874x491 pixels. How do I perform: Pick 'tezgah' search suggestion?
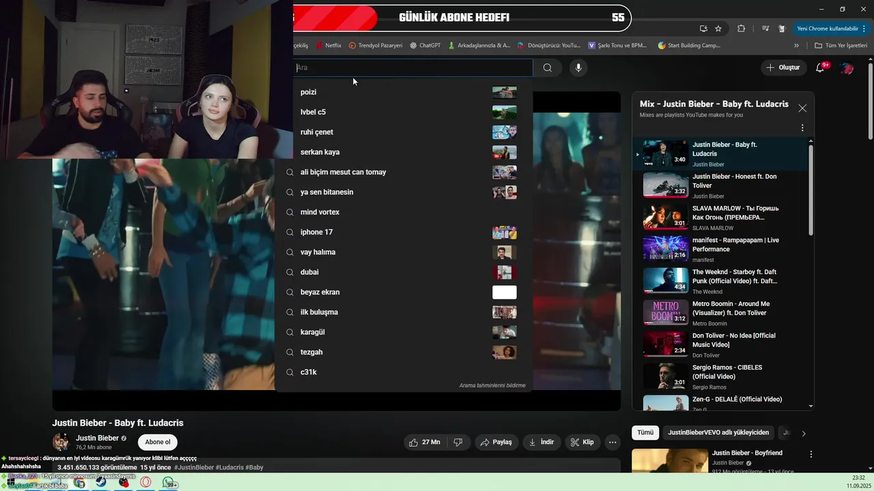(x=404, y=352)
